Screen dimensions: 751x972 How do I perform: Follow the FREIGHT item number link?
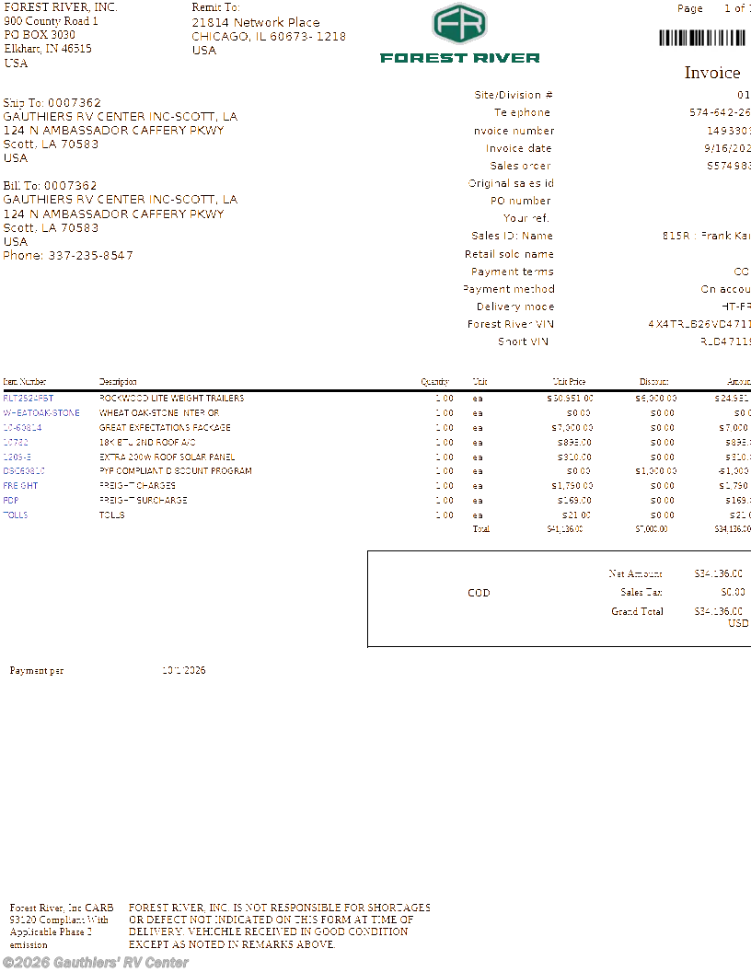[x=20, y=486]
